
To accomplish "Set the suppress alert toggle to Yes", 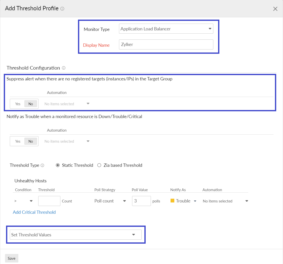I will [18, 103].
